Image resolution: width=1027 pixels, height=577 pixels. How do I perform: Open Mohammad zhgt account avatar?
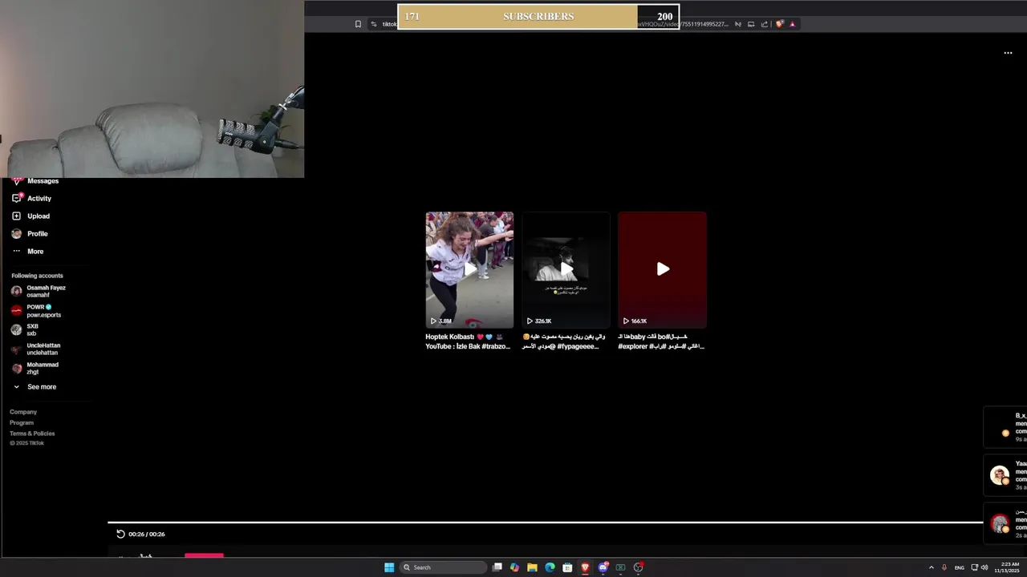tap(16, 368)
